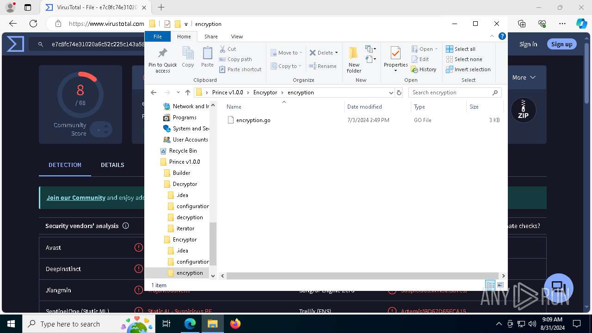Click the Paste ribbon icon
This screenshot has height=333, width=592.
point(207,57)
